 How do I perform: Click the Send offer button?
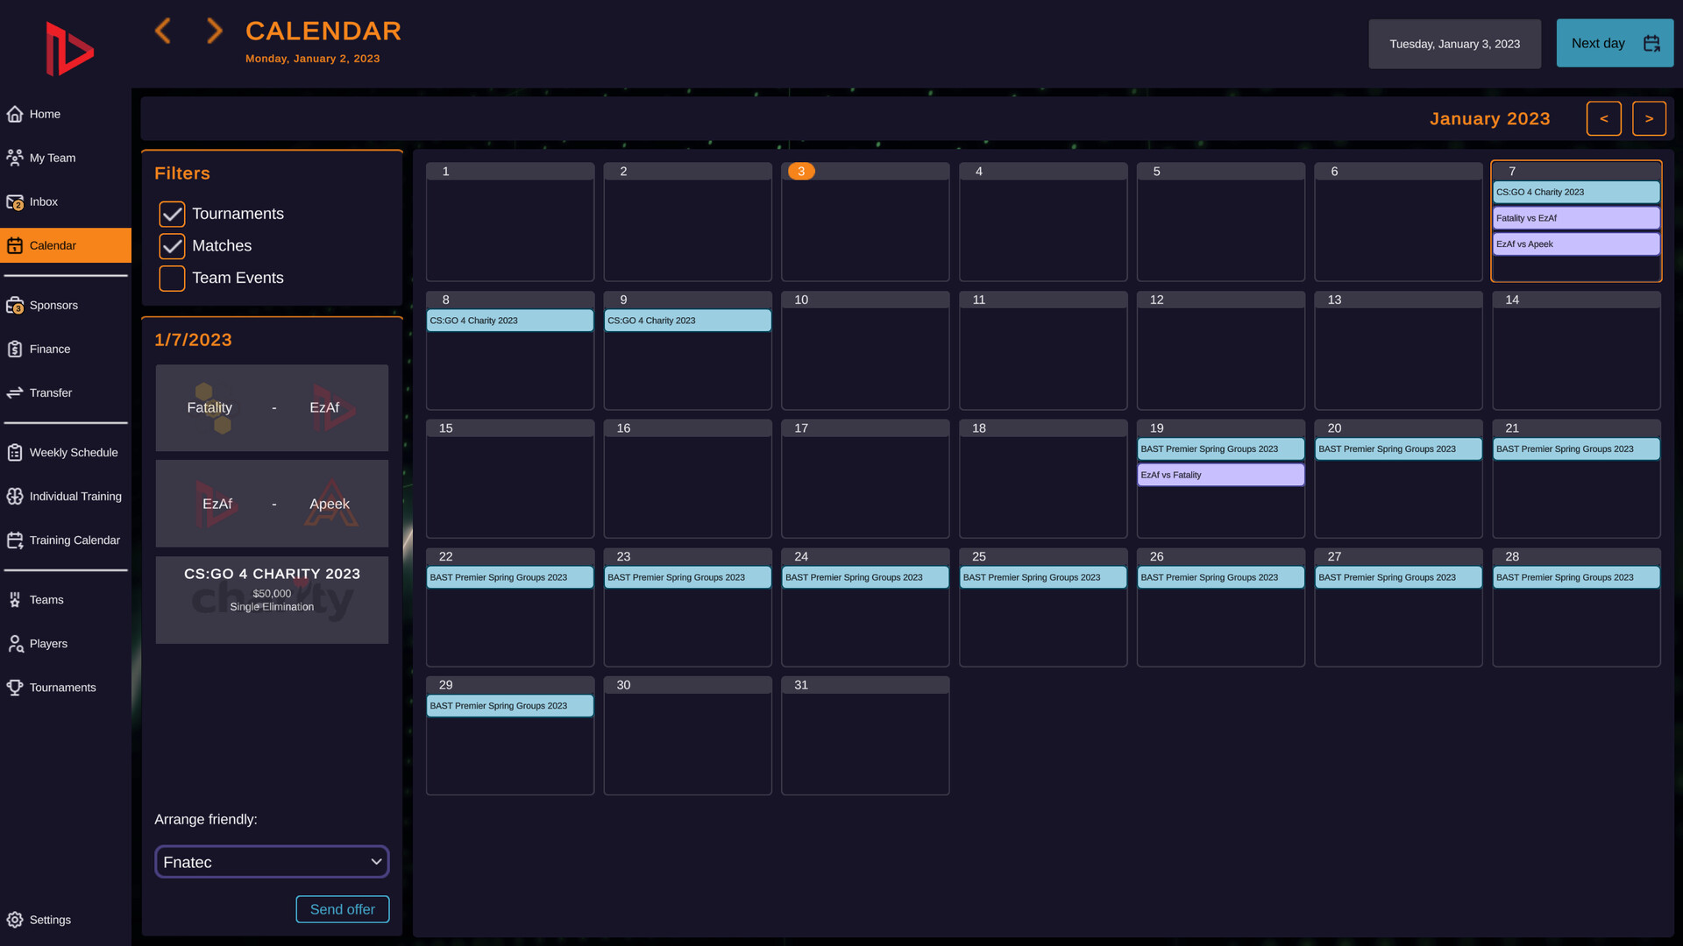[x=343, y=909]
